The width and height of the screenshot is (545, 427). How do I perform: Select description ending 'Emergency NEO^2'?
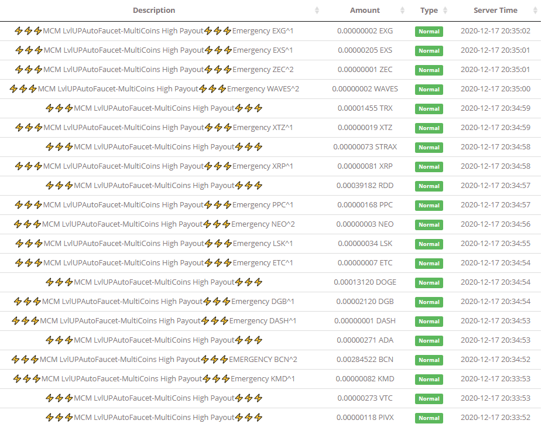point(154,224)
